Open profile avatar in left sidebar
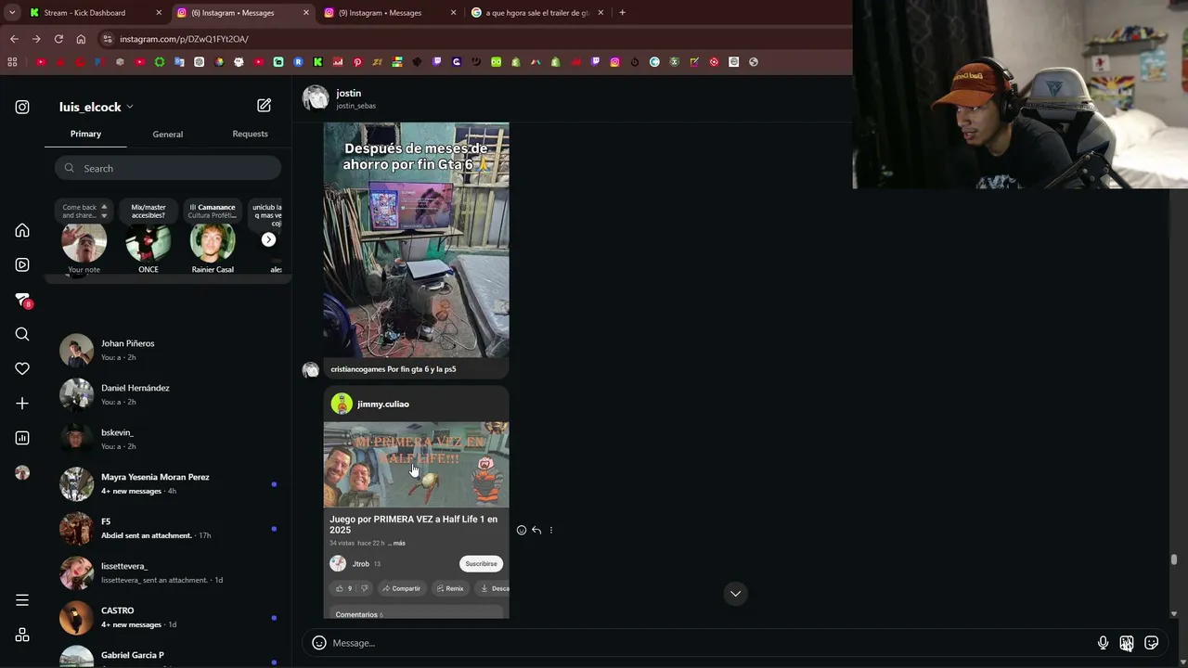This screenshot has height=668, width=1188. click(x=22, y=472)
